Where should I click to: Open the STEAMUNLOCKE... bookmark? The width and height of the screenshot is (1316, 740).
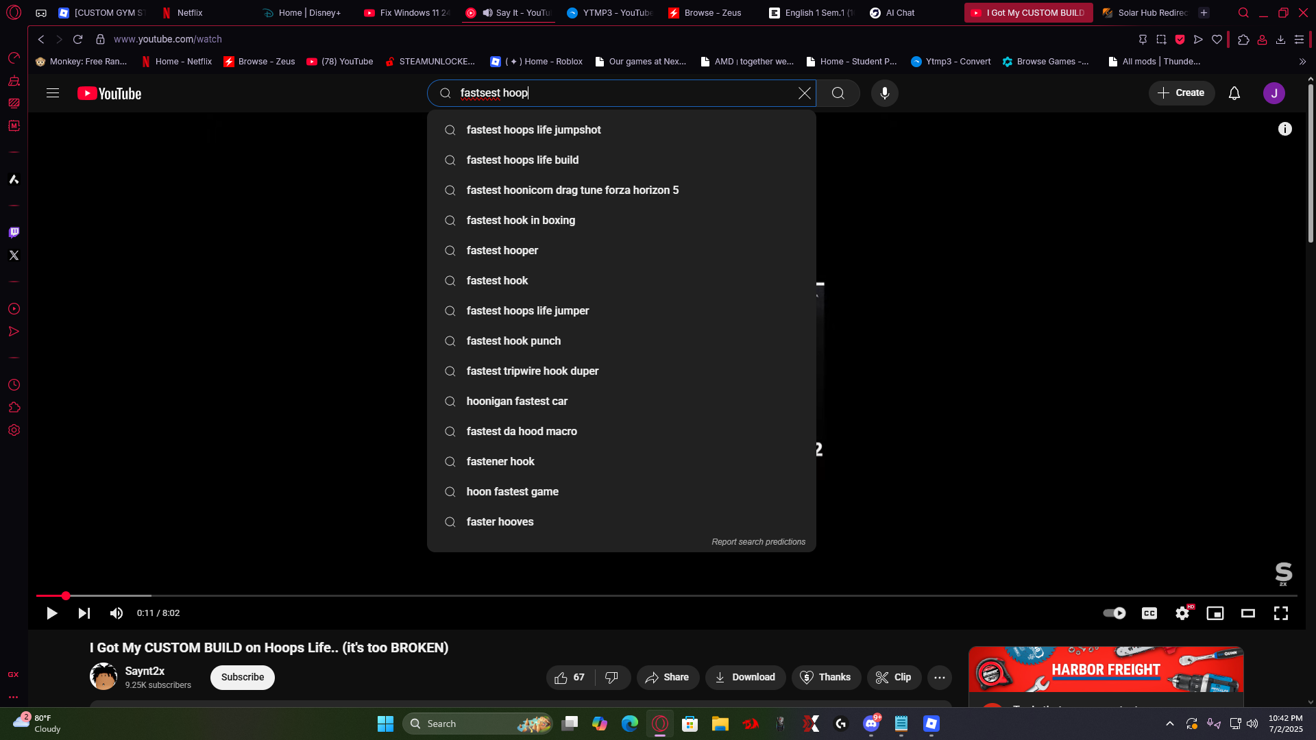click(430, 62)
